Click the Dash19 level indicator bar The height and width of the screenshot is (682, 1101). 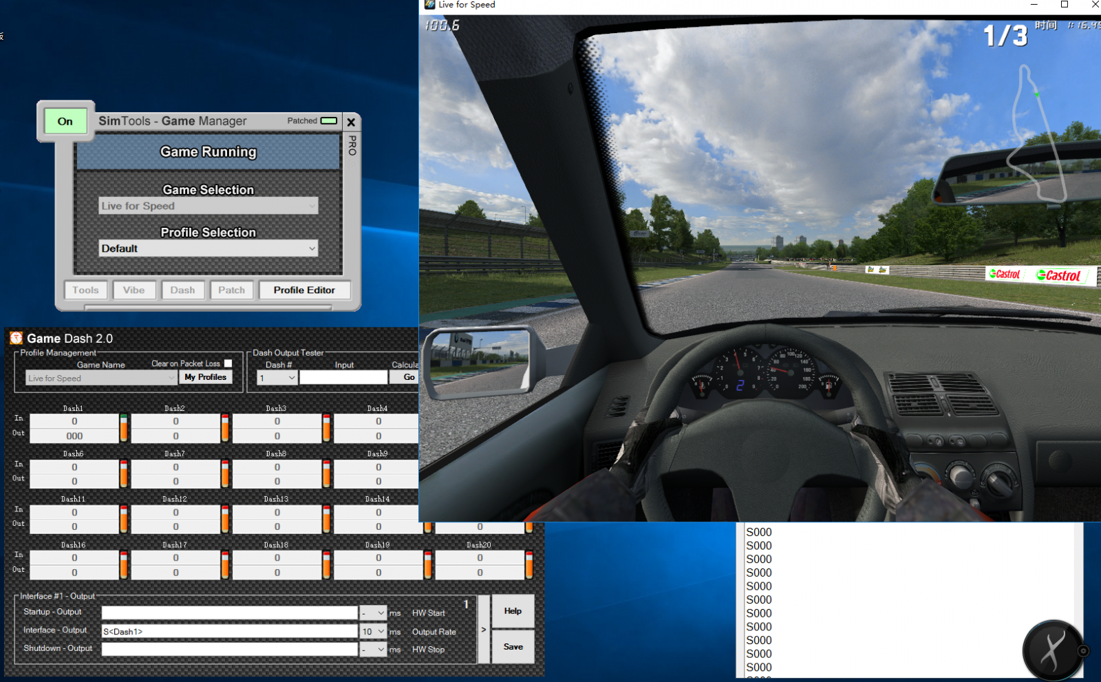(428, 564)
